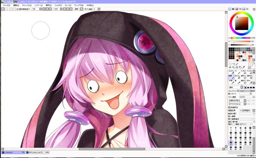The image size is (256, 158).
Task: Click the normal (通常) view button in toolbar
Action: (76, 9)
